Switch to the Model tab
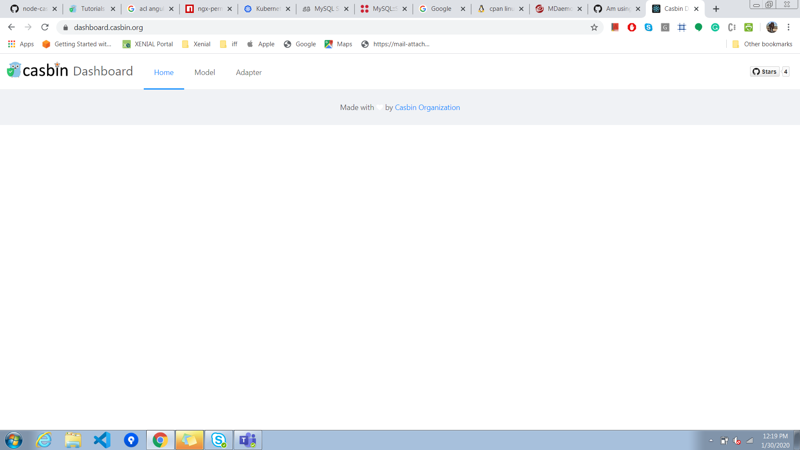800x450 pixels. 204,72
